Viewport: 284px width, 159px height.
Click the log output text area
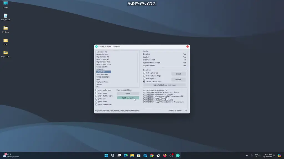click(164, 99)
